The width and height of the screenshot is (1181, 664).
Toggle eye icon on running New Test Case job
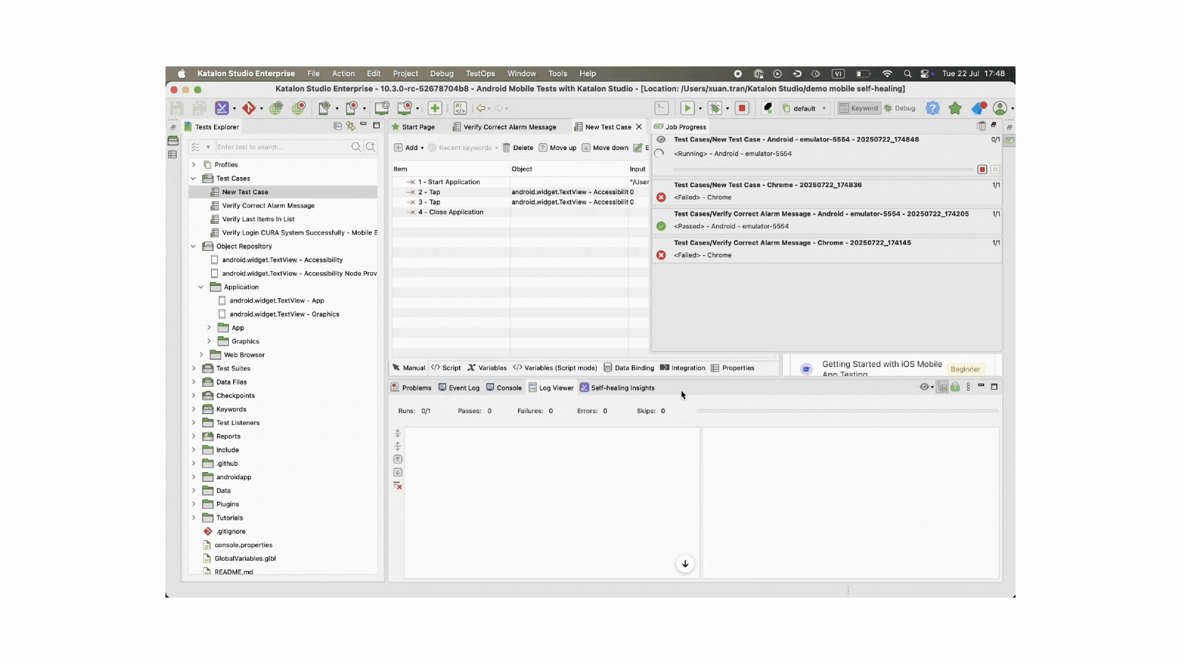click(661, 140)
